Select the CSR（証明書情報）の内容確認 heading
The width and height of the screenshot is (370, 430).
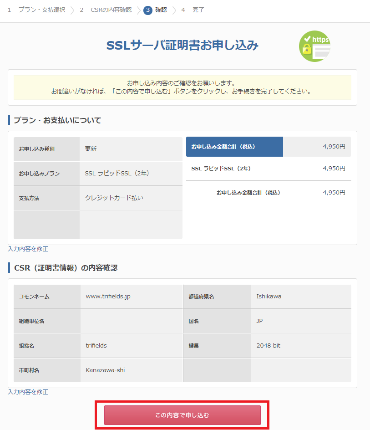(x=66, y=268)
